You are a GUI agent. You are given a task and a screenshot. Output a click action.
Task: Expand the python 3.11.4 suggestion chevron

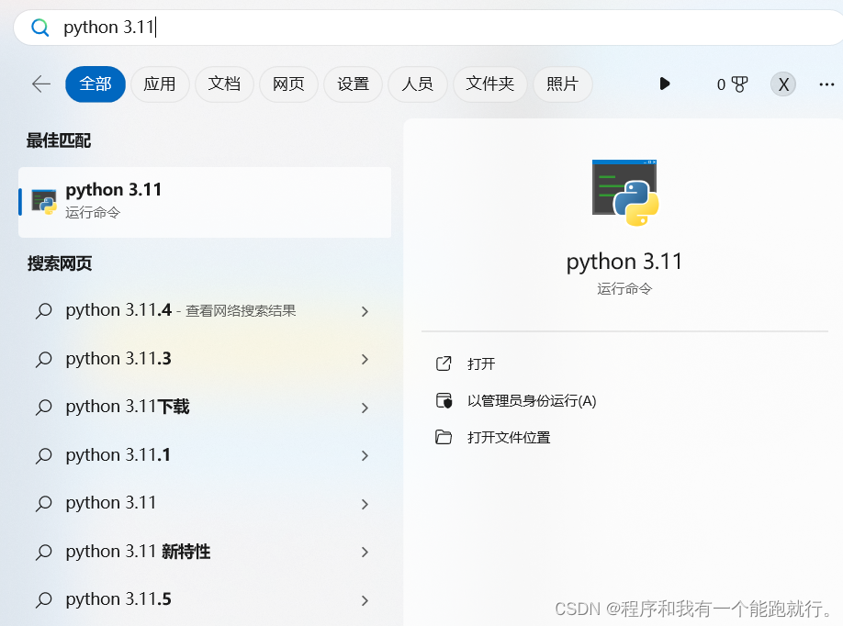[x=365, y=311]
